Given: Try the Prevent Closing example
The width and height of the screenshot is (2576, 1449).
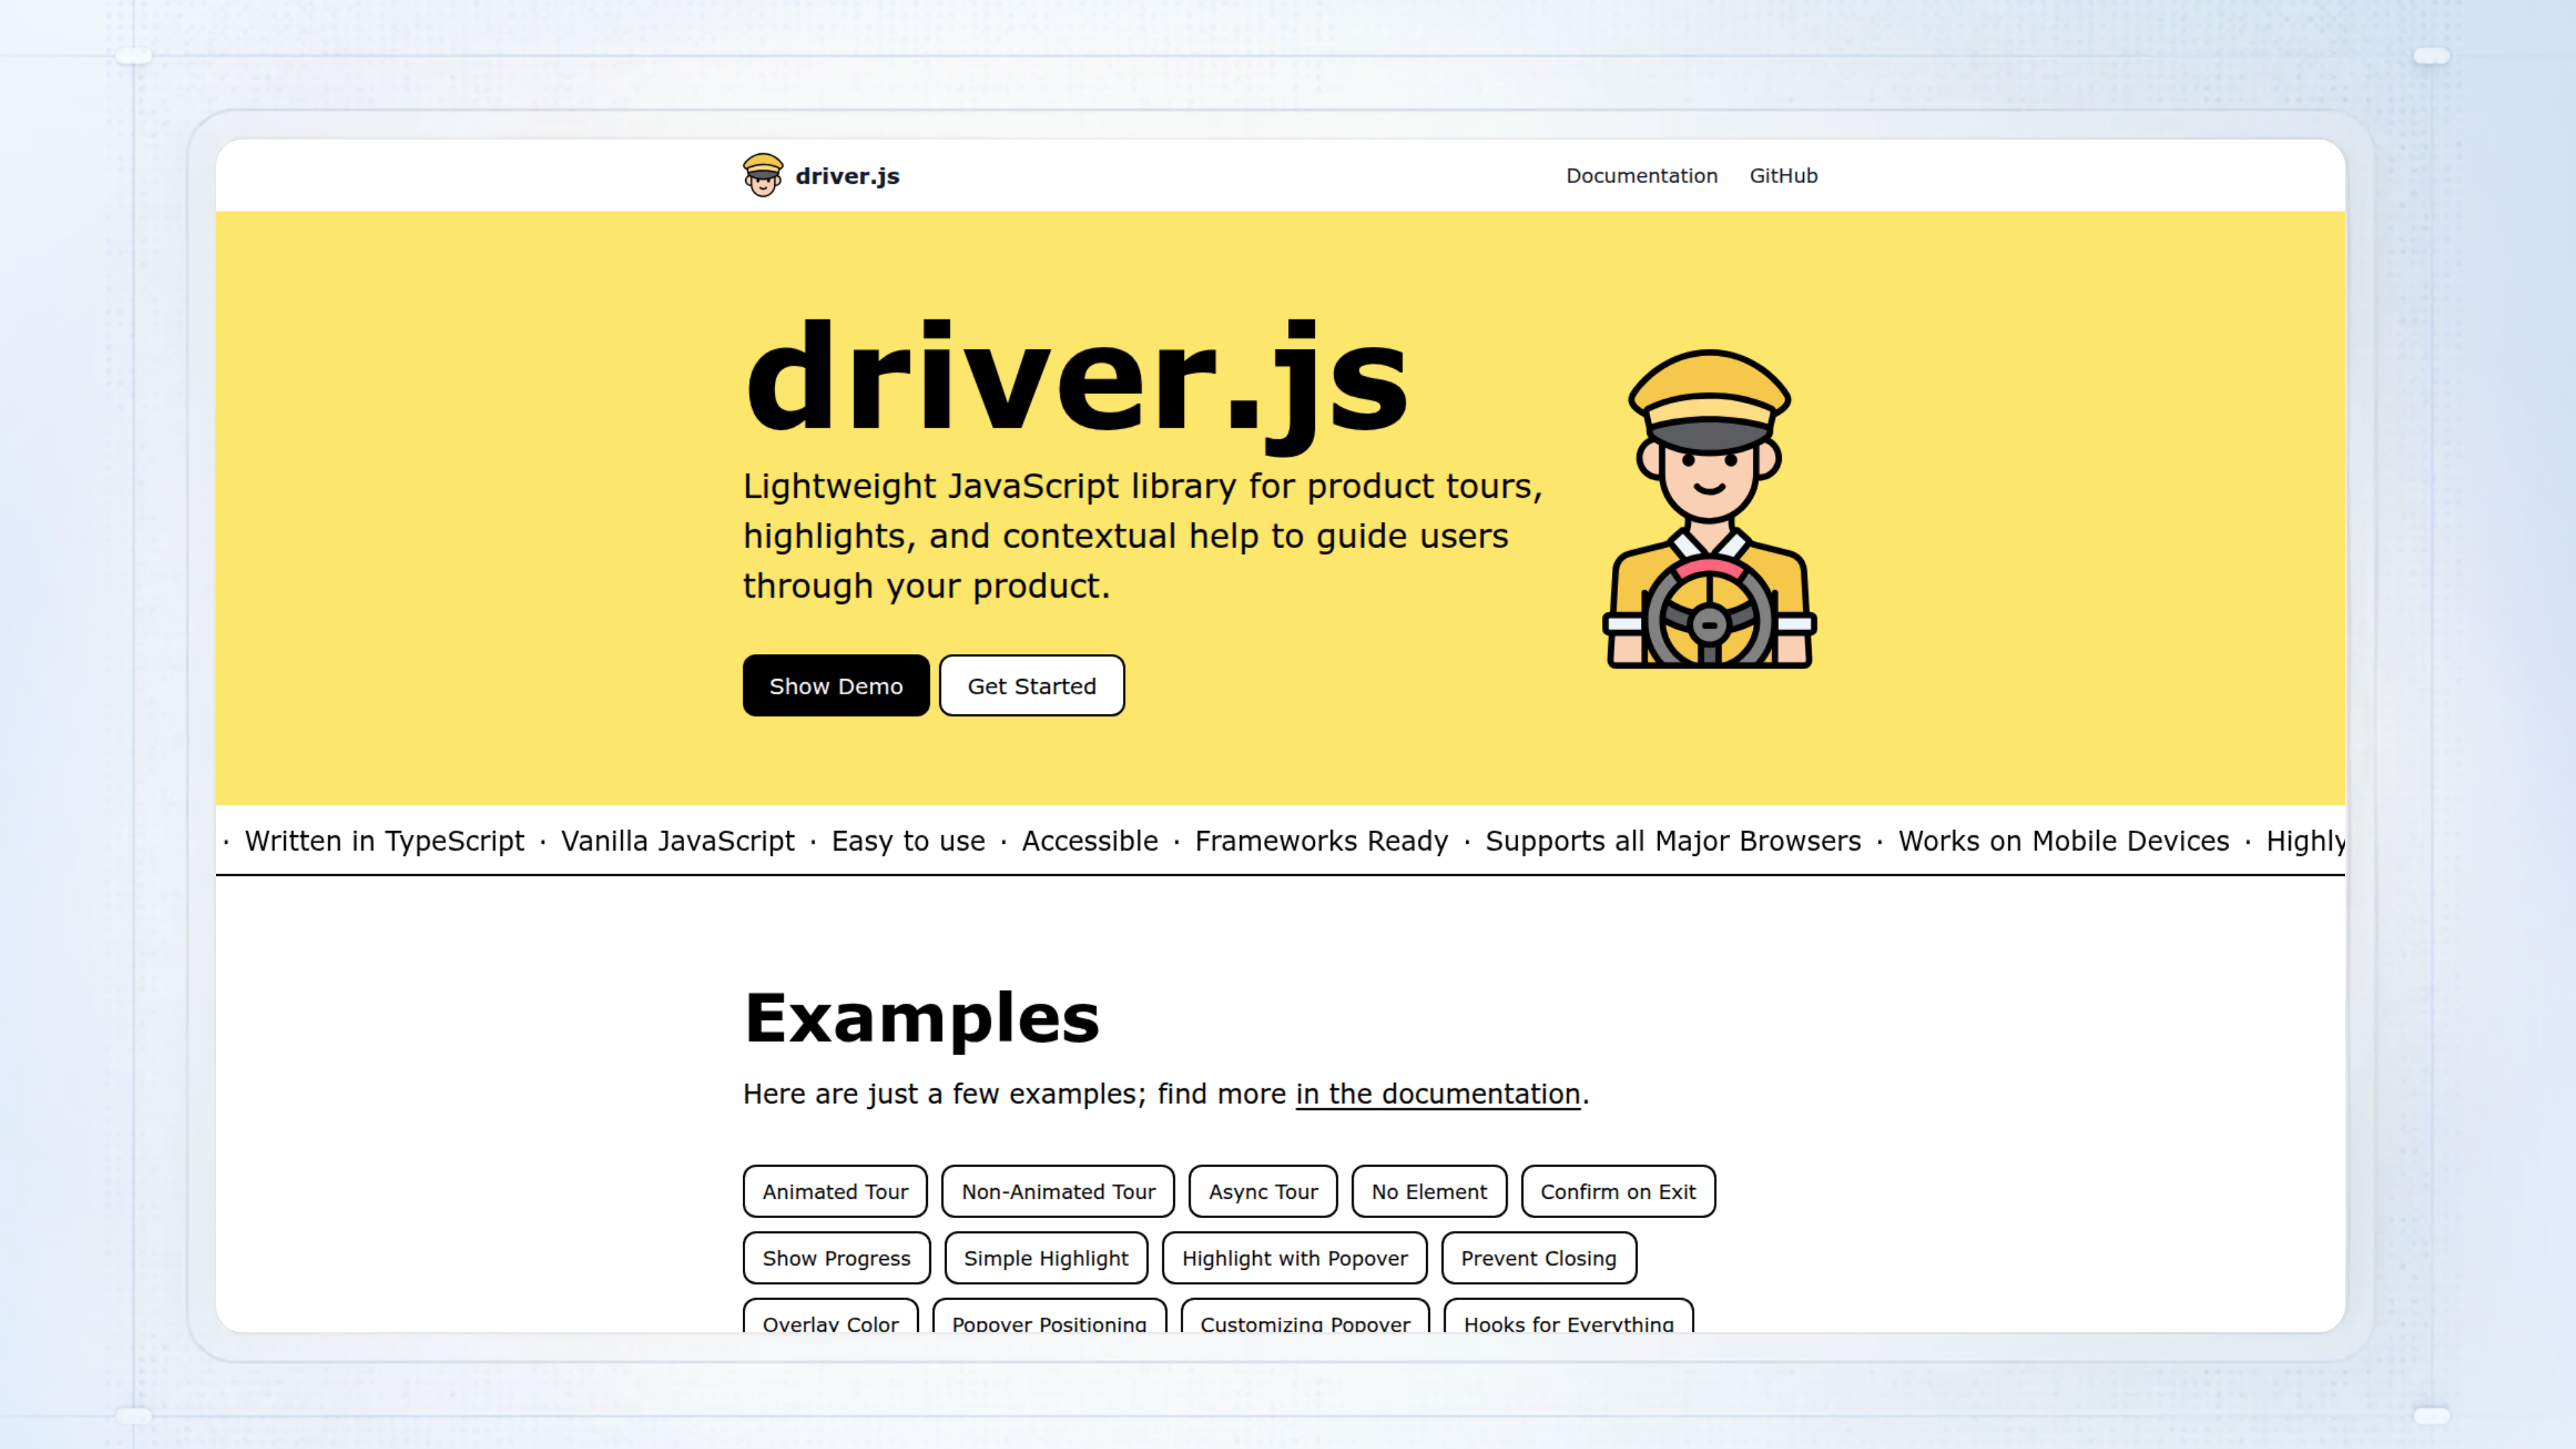Looking at the screenshot, I should pos(1537,1258).
